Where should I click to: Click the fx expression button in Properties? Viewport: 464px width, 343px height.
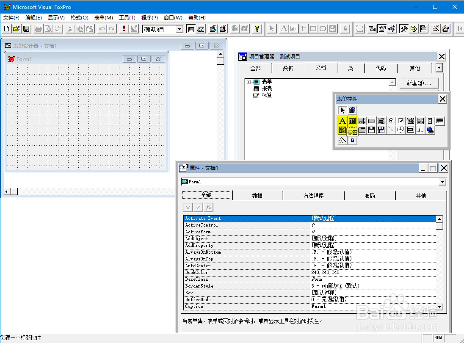[x=208, y=207]
